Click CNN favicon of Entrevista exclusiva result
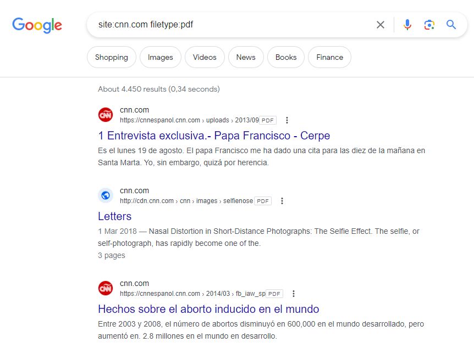Image resolution: width=474 pixels, height=348 pixels. click(106, 115)
